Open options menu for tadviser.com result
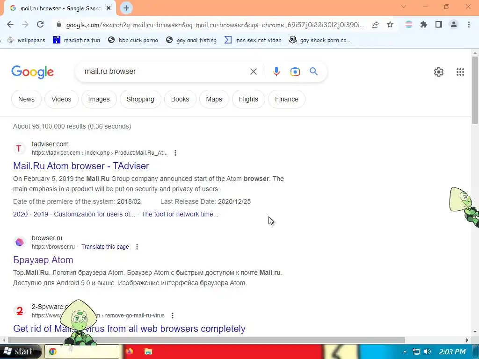This screenshot has height=359, width=479. 175,153
